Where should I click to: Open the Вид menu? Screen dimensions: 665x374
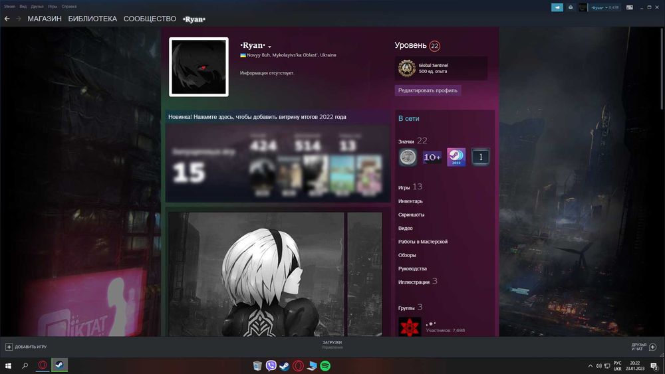[23, 7]
